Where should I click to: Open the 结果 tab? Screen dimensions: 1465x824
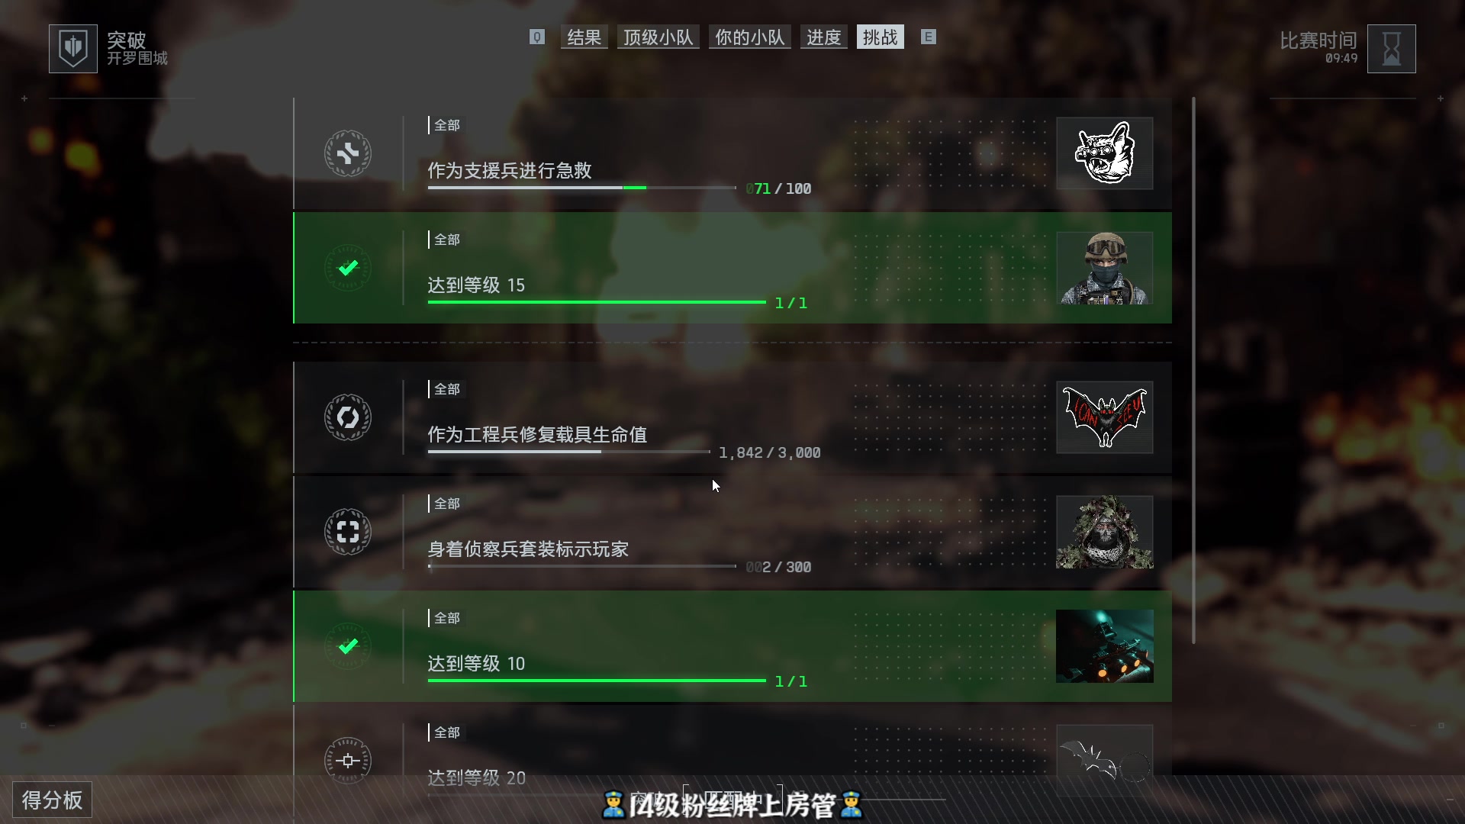click(584, 37)
